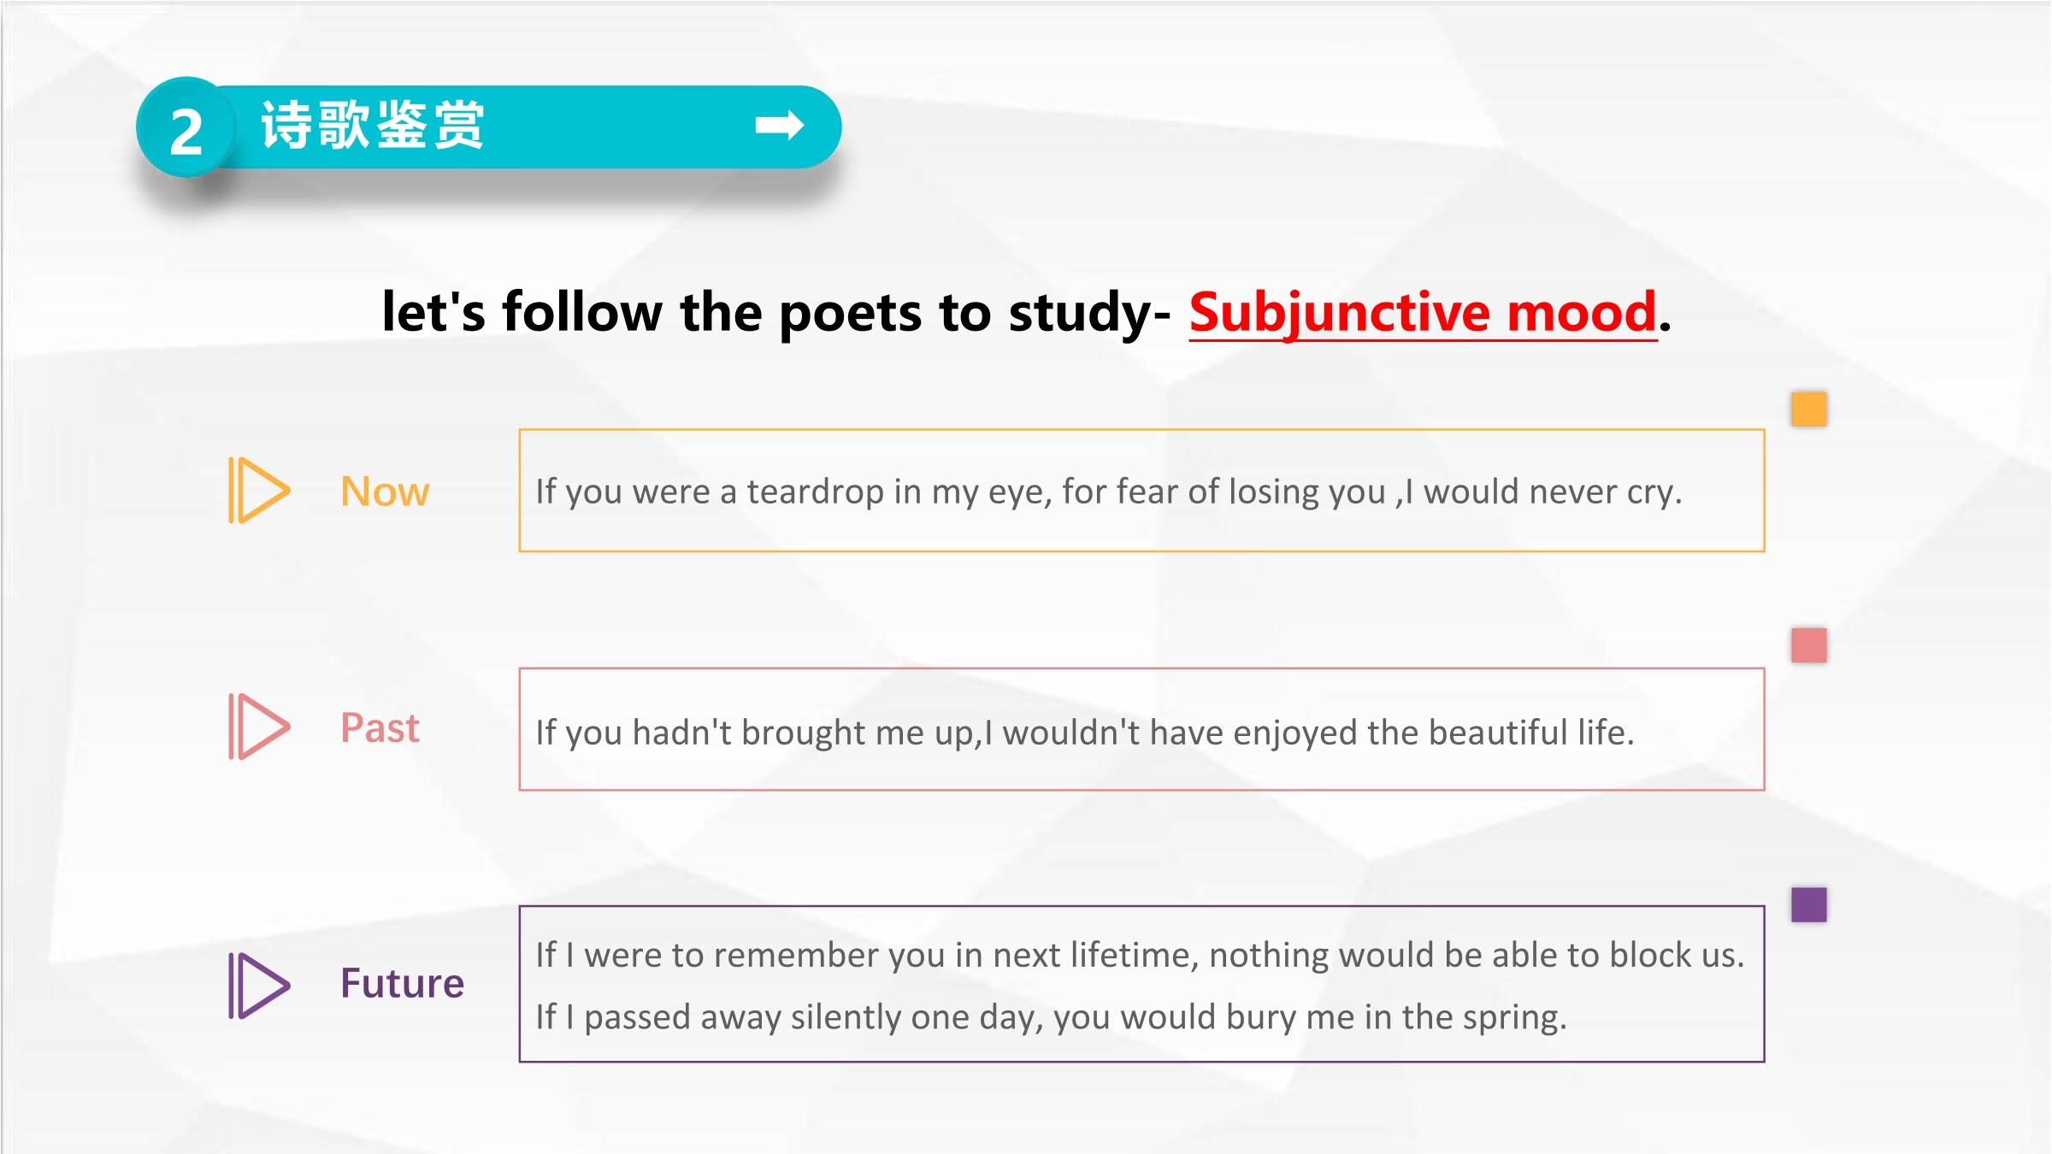Click the next lifetime sentence line
2052x1154 pixels.
1140,955
